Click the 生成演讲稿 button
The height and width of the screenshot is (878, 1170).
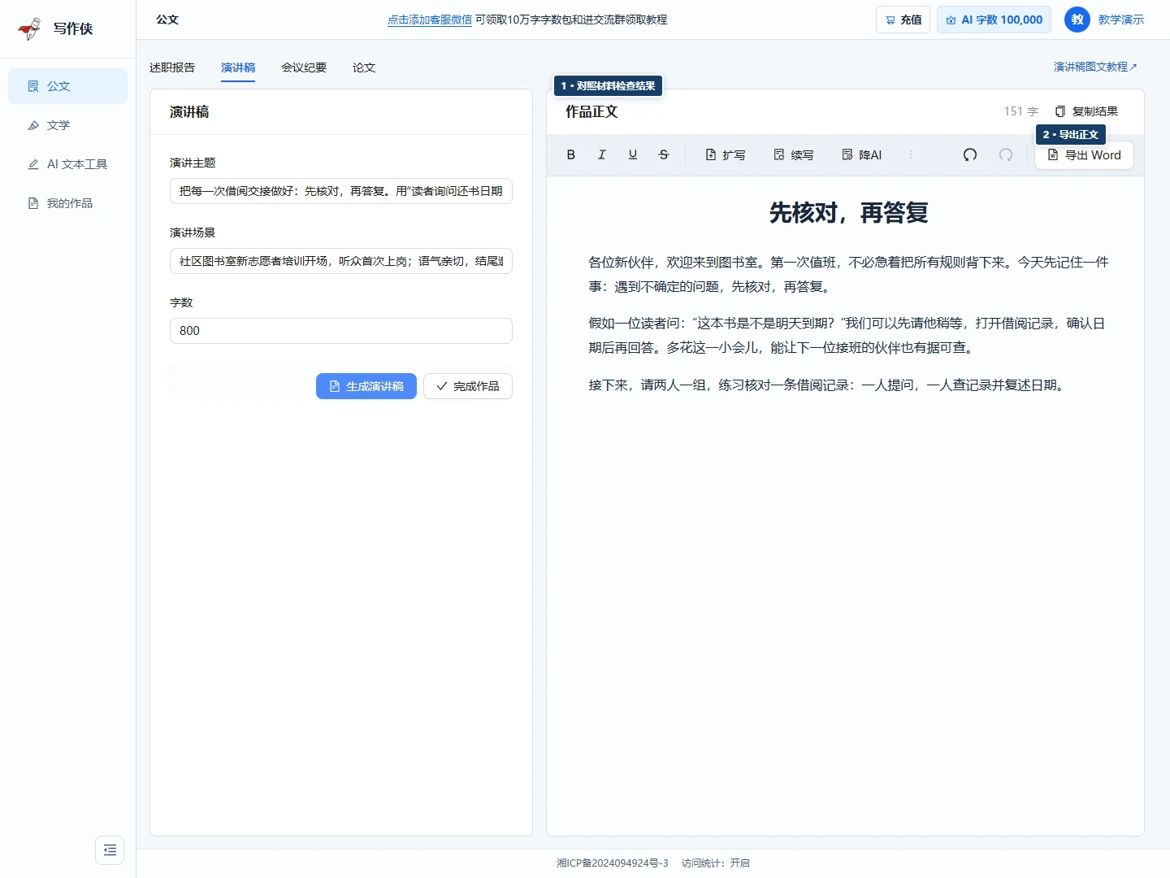366,386
